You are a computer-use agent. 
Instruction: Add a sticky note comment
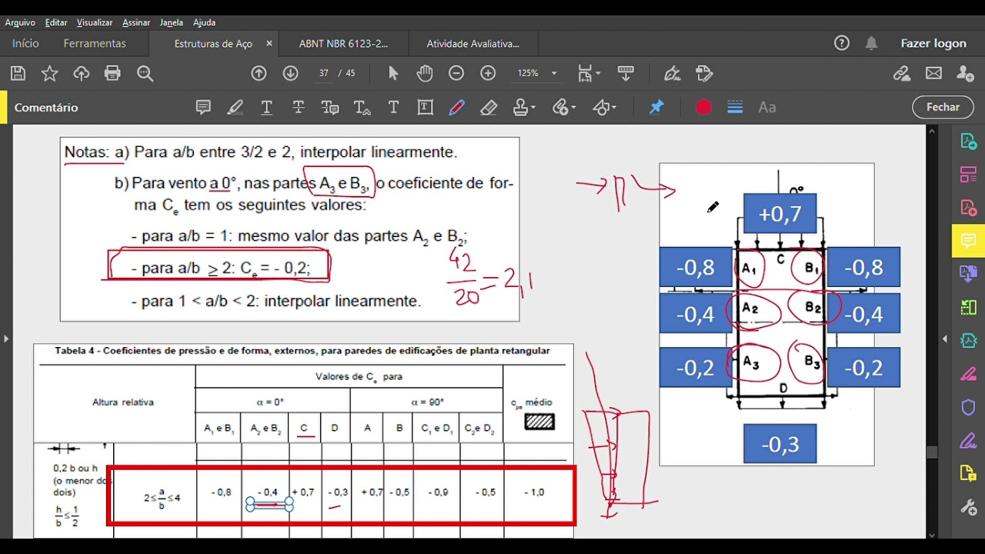click(203, 108)
